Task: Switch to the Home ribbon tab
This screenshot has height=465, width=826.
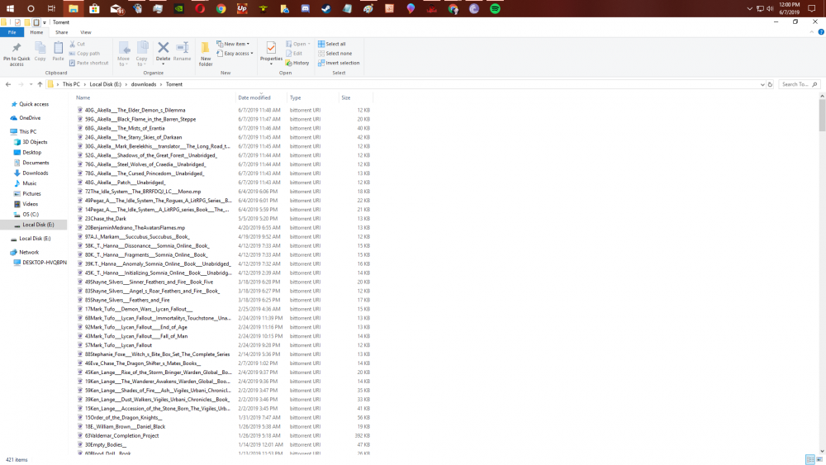Action: click(36, 32)
